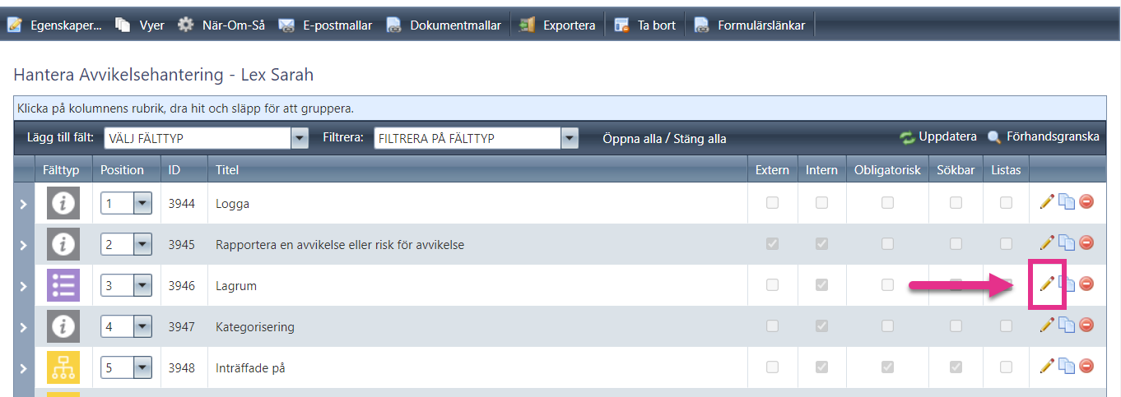Open Dokumentmallar in the toolbar
1121x397 pixels.
click(444, 25)
